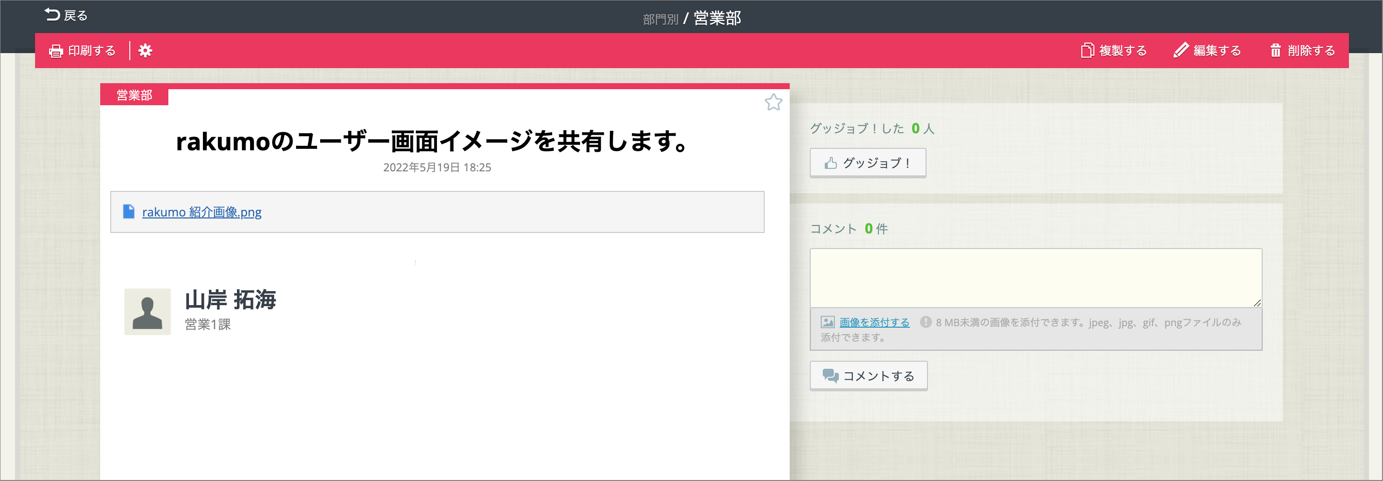The image size is (1383, 481).
Task: Edit the post with 編集する
Action: pos(1207,51)
